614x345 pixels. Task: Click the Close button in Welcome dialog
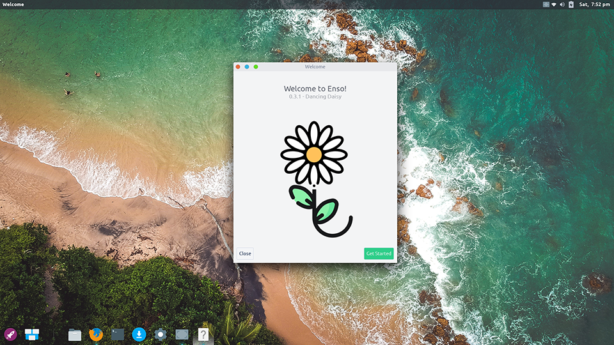(245, 254)
